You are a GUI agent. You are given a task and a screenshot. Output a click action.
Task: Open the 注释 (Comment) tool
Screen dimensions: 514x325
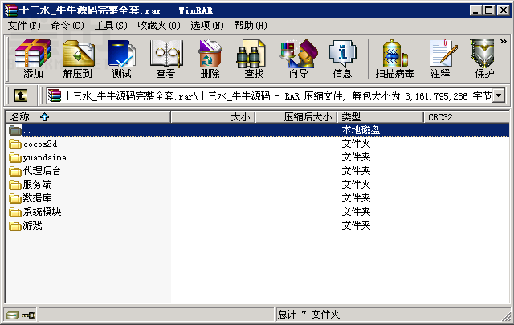(441, 59)
